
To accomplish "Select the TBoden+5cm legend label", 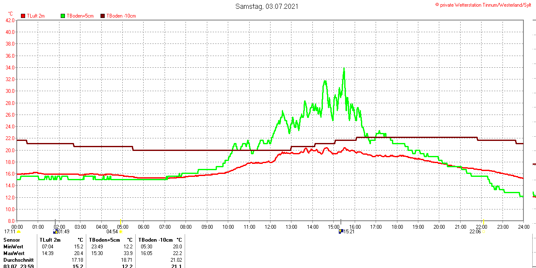I will [x=80, y=16].
